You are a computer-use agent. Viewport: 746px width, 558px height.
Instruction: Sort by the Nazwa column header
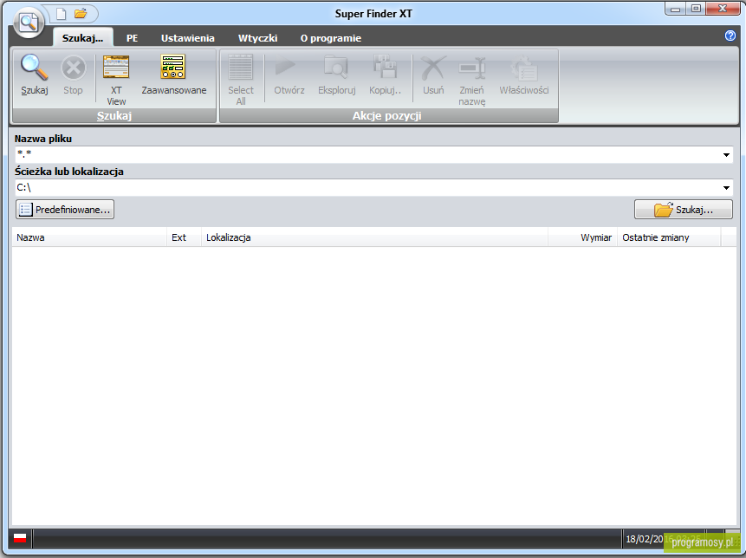pyautogui.click(x=89, y=237)
